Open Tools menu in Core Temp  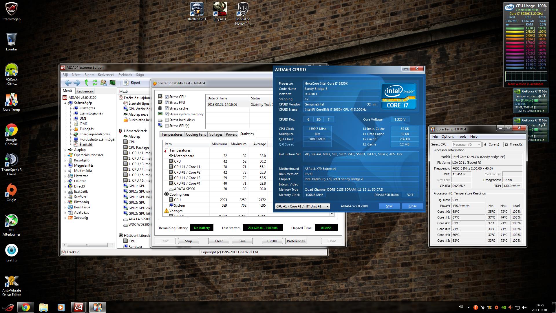(x=462, y=137)
